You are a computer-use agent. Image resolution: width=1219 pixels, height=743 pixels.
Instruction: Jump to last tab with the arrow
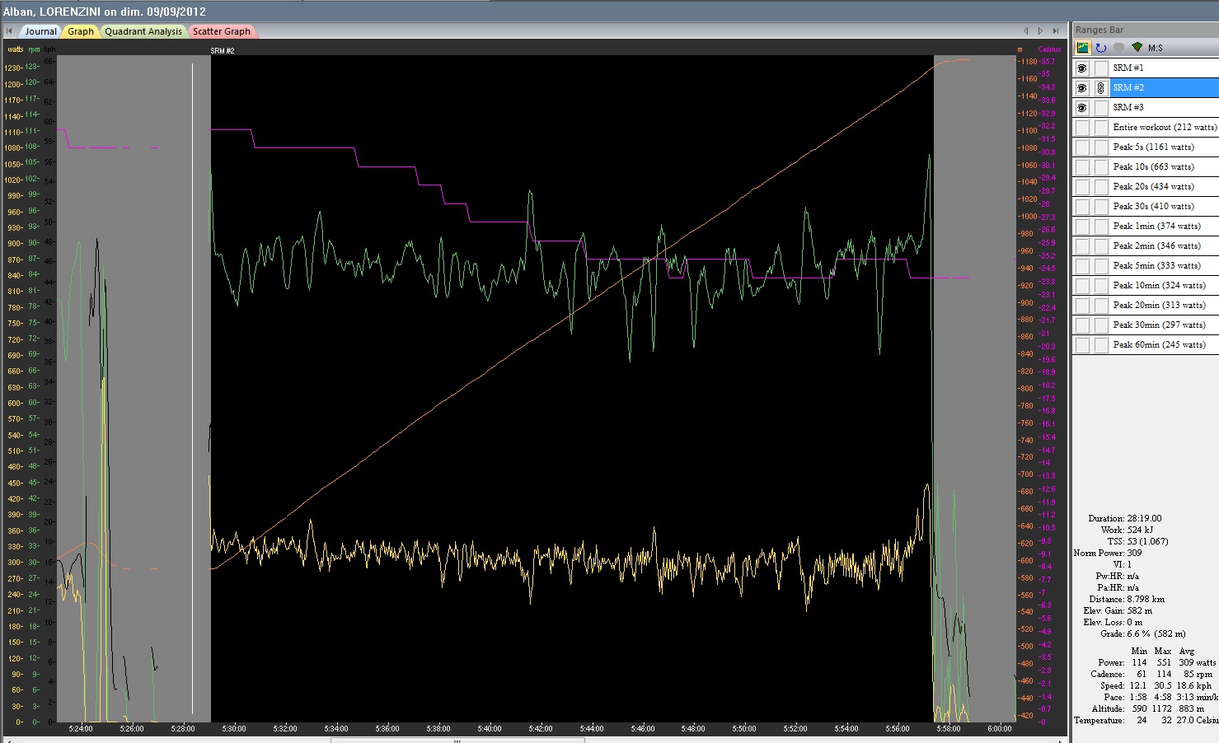(1056, 31)
